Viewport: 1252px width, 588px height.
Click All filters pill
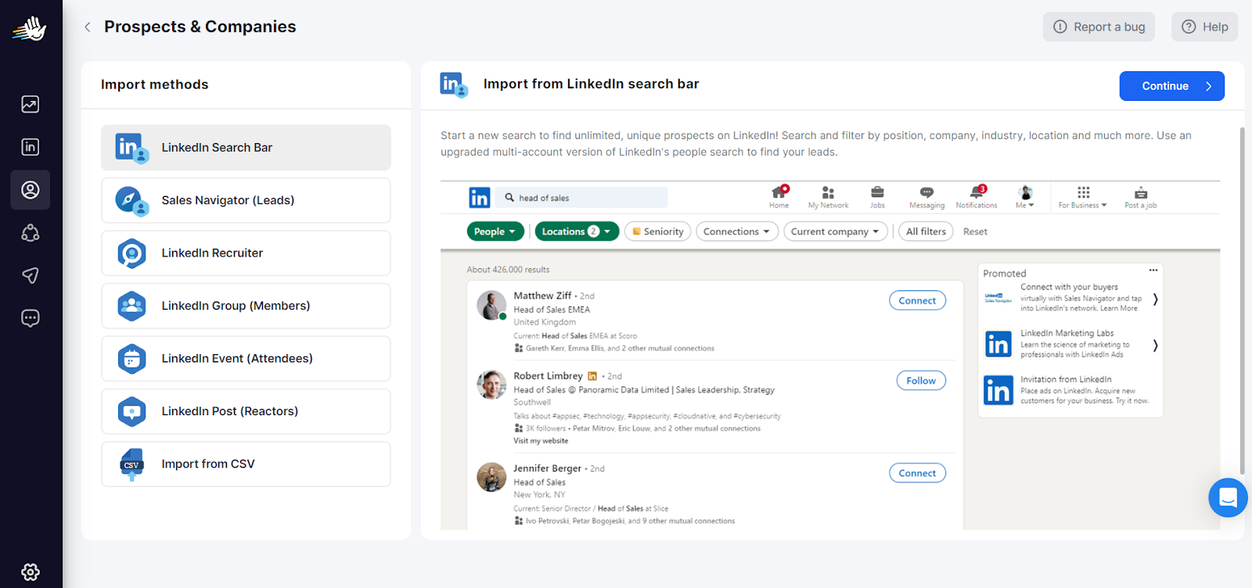click(926, 231)
